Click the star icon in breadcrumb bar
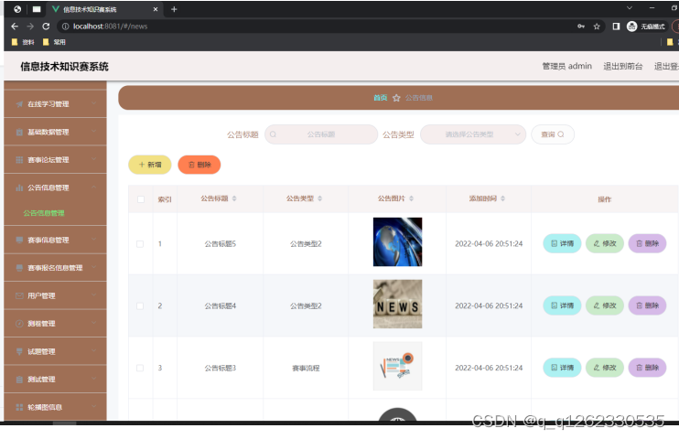This screenshot has height=439, width=679. coord(396,98)
